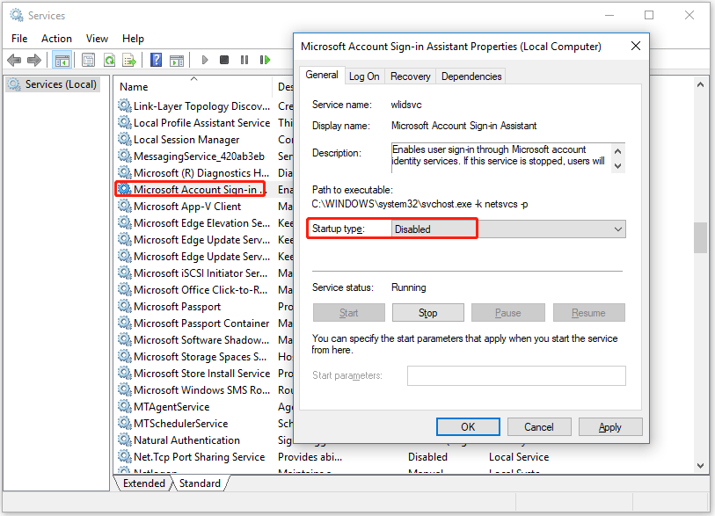The width and height of the screenshot is (715, 516).
Task: Click the OK button
Action: click(x=468, y=426)
